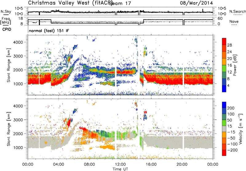Click the 'Beam 17' label
Image resolution: width=246 pixels, height=171 pixels.
(120, 3)
